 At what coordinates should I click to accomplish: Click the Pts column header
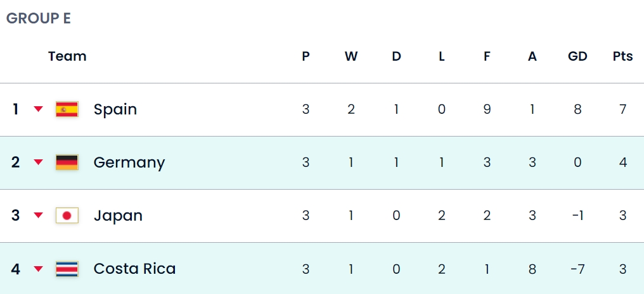coord(622,56)
